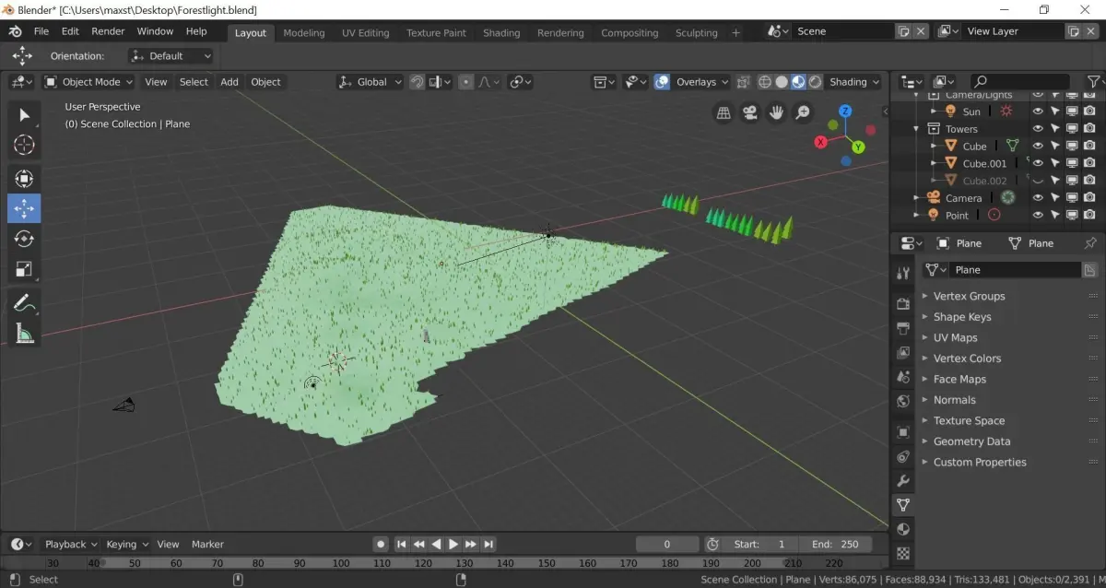
Task: Open the Tool properties tab (wrench and screwdriver)
Action: (x=903, y=273)
